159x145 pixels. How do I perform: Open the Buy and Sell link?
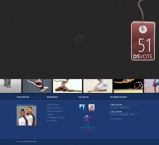click(x=52, y=120)
